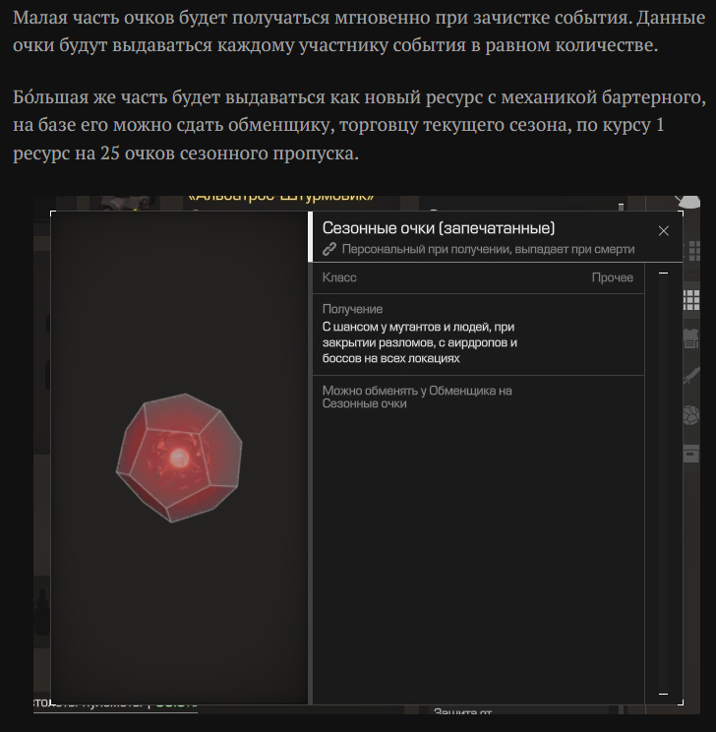The height and width of the screenshot is (732, 716).
Task: Click the chain link icon near Персональный
Action: click(x=329, y=249)
